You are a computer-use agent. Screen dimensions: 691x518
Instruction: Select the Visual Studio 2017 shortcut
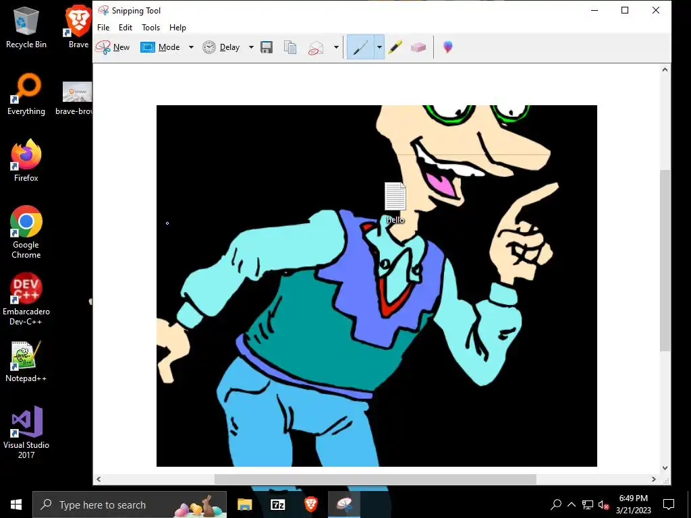(26, 432)
